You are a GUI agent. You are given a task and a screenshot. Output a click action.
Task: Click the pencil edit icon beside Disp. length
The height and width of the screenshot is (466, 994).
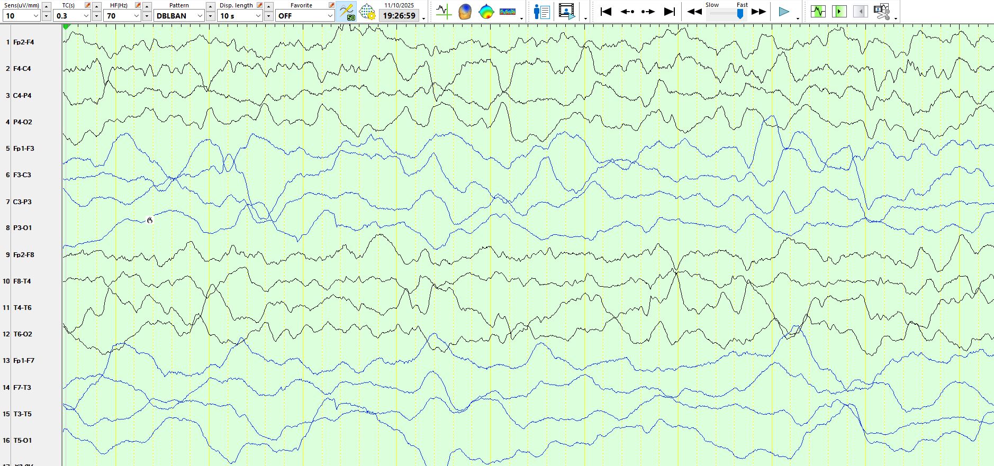tap(260, 5)
